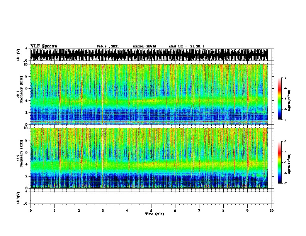
Task: Click the ch.1 'Frequency (kHz)' axis label
Action: pos(21,89)
